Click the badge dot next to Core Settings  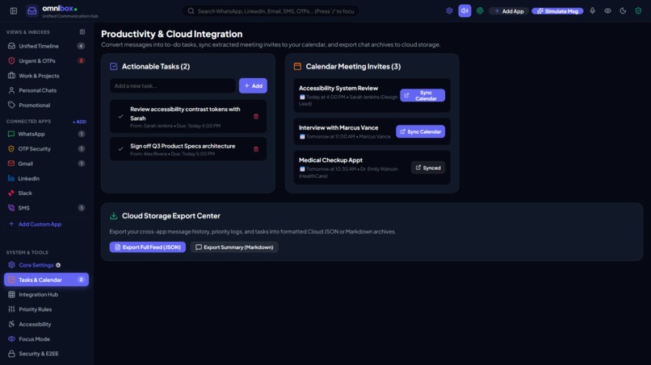pyautogui.click(x=58, y=265)
